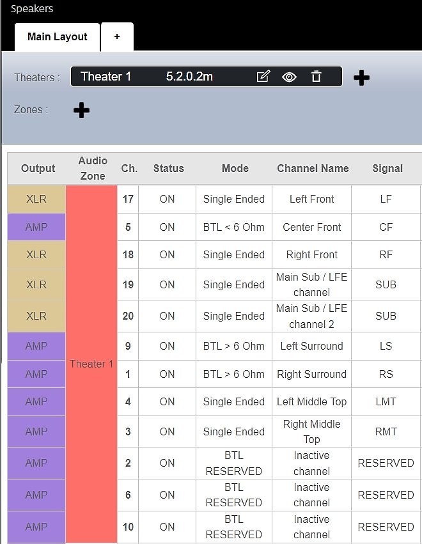Toggle ON status for Left Surround channel 9

pos(167,346)
